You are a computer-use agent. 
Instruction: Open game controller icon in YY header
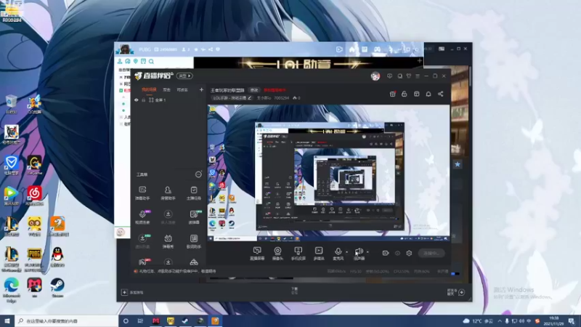(x=377, y=49)
